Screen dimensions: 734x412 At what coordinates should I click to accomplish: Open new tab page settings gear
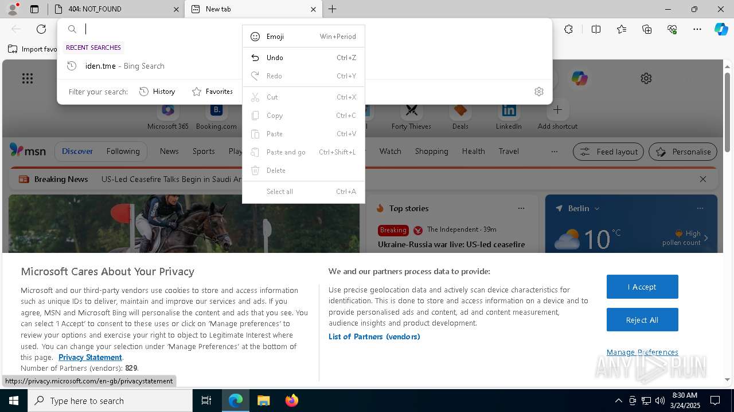click(x=646, y=78)
